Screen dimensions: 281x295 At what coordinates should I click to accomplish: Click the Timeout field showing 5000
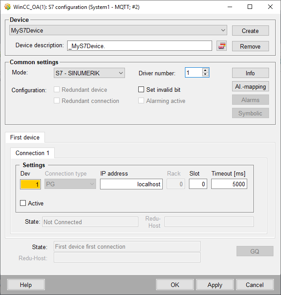[x=229, y=184]
